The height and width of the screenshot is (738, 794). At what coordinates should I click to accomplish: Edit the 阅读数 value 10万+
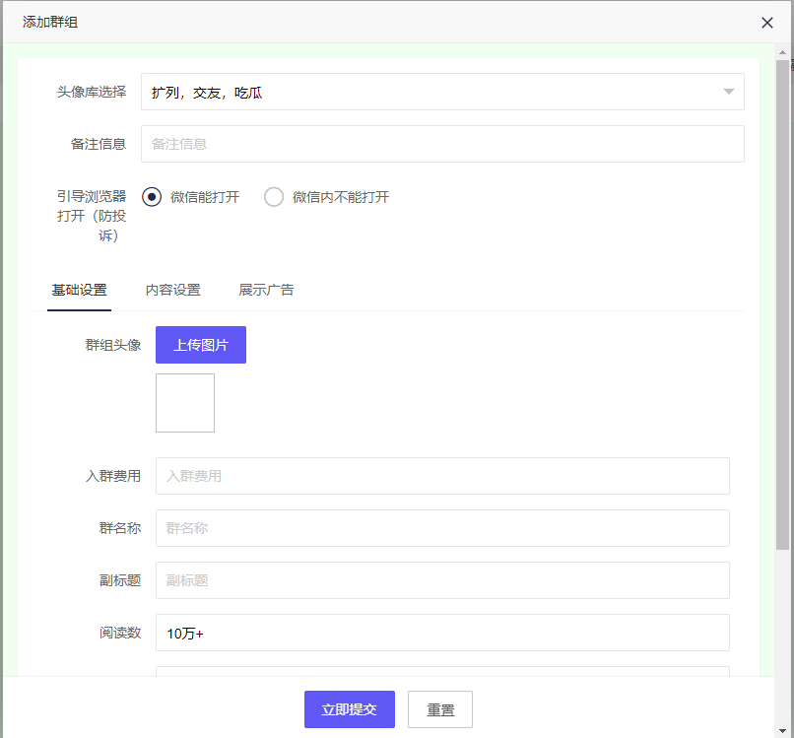click(x=441, y=633)
